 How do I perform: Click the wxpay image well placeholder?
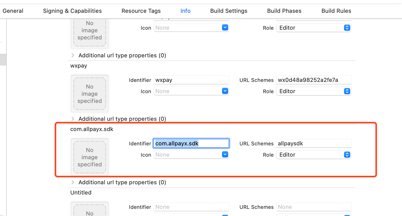pyautogui.click(x=89, y=94)
